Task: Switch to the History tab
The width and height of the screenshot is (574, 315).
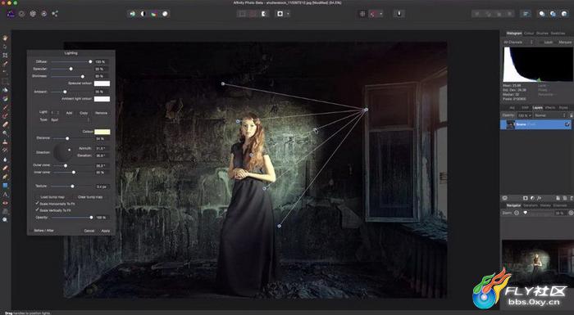Action: tap(545, 205)
